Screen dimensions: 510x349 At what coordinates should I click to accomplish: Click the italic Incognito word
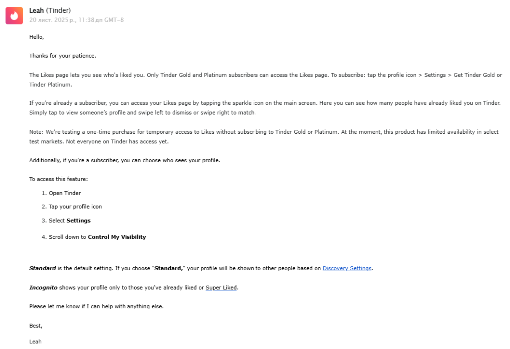tap(43, 287)
